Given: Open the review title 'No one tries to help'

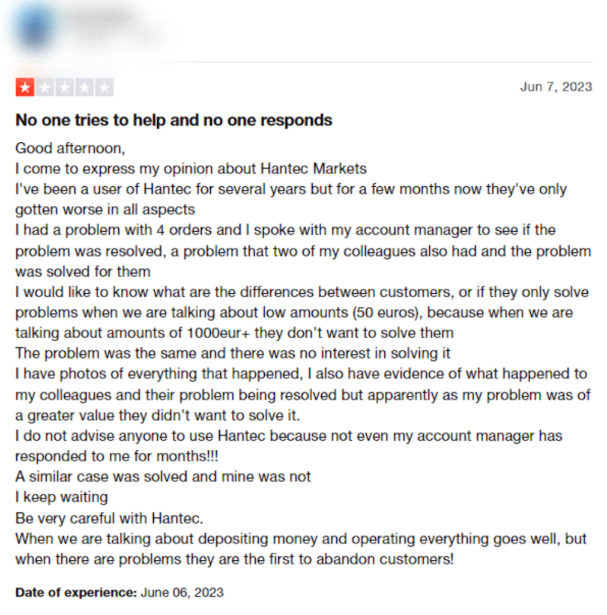Looking at the screenshot, I should click(x=174, y=120).
